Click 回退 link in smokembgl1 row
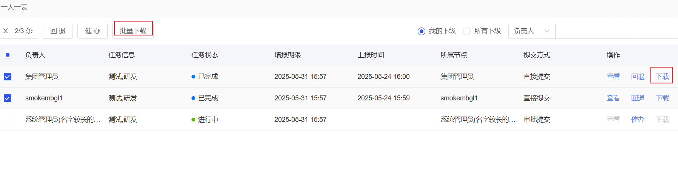 tap(638, 98)
